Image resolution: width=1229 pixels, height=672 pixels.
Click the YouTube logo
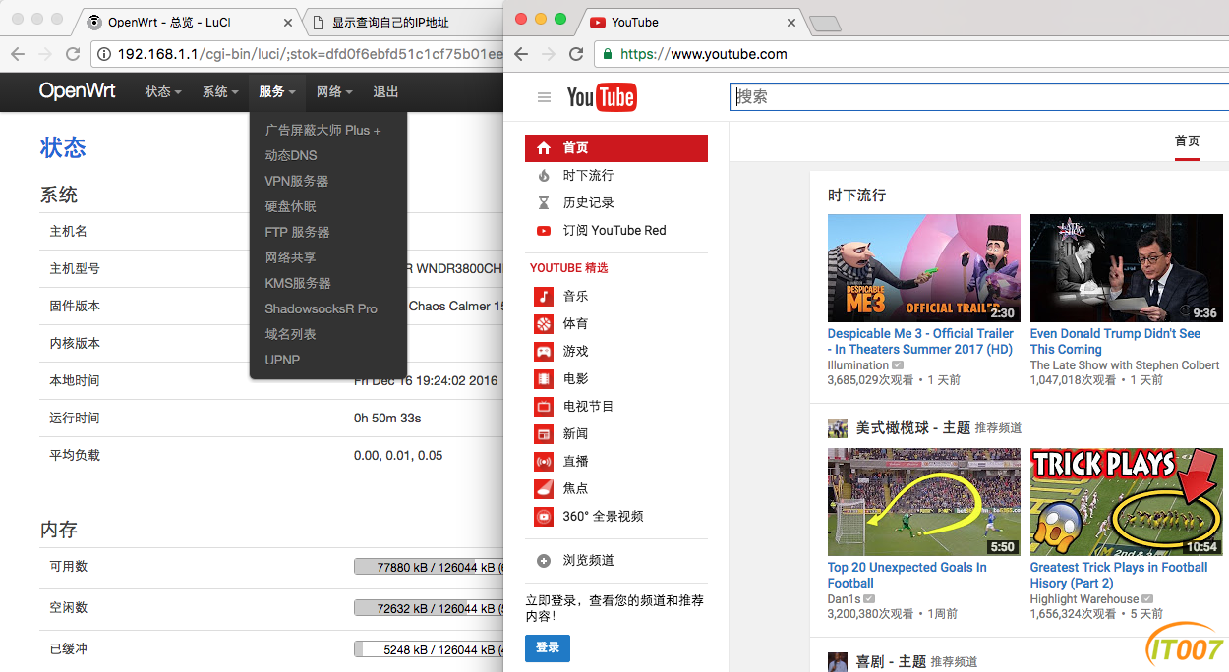pos(602,96)
